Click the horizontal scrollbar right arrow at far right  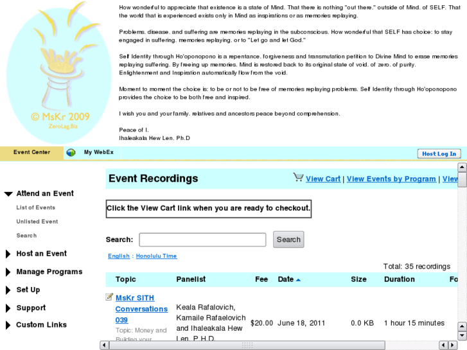click(453, 346)
